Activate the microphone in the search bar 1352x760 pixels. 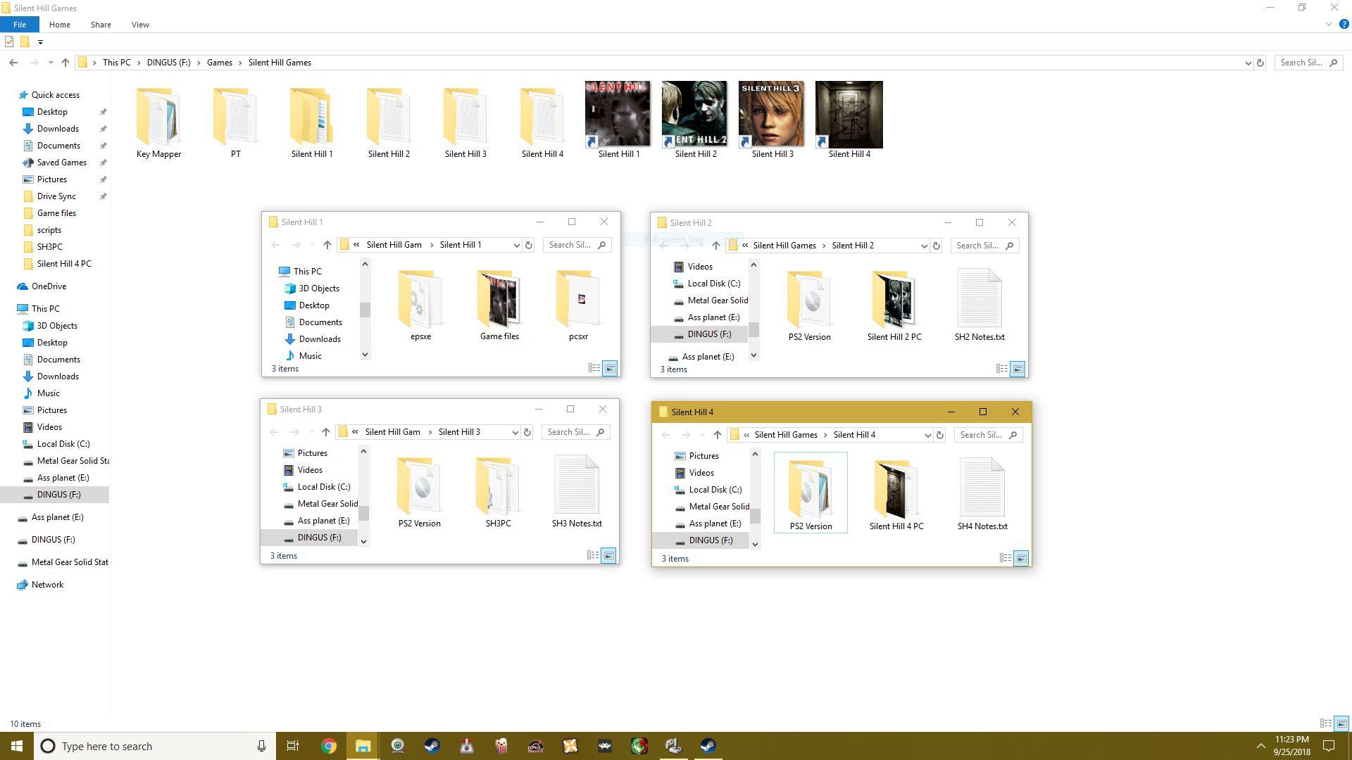[260, 746]
